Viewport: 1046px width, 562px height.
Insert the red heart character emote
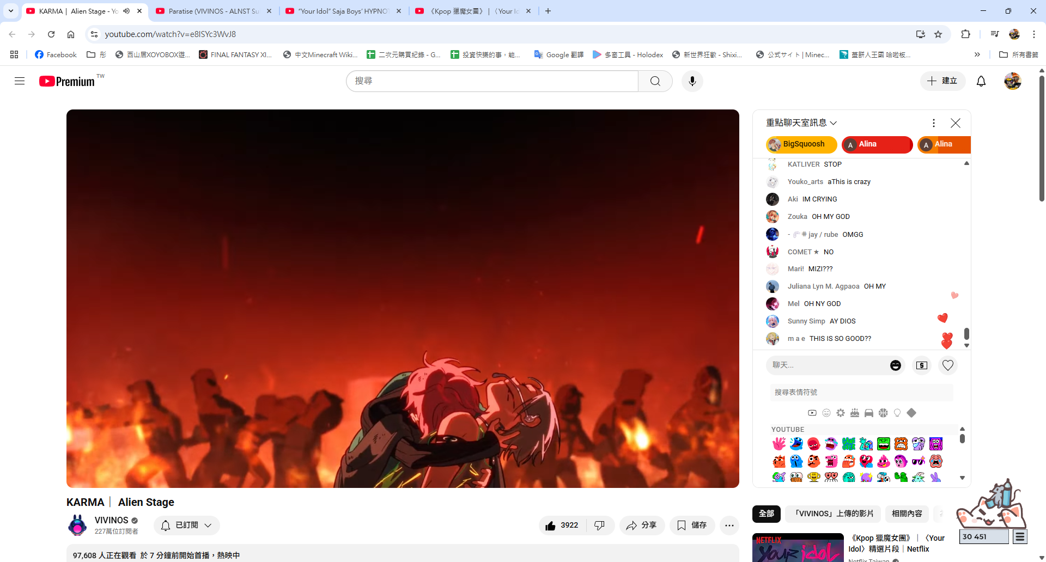pos(866,461)
